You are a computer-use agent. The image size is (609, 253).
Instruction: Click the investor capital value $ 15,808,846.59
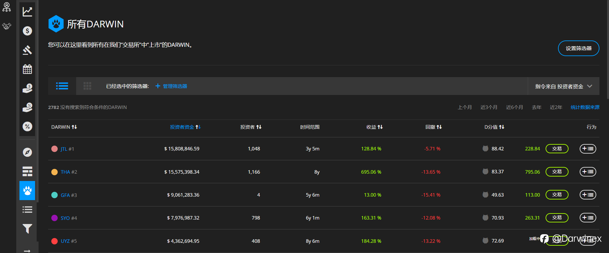tap(182, 148)
